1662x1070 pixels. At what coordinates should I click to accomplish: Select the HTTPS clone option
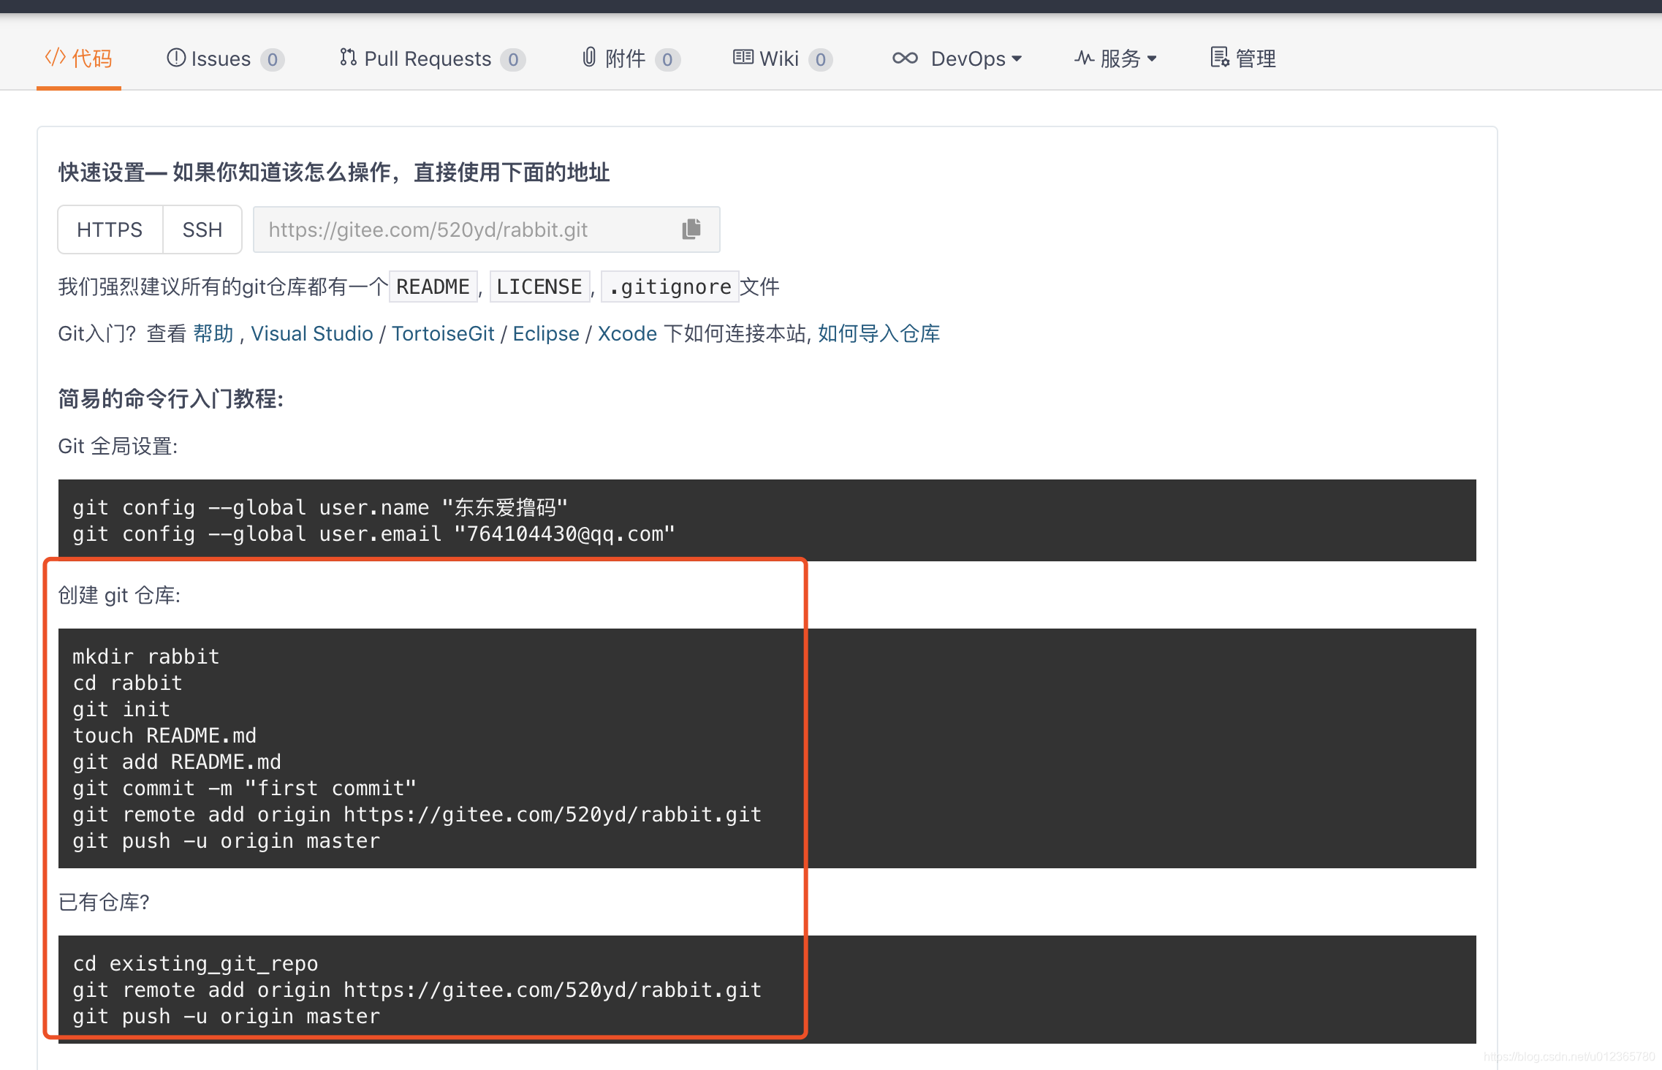coord(110,229)
